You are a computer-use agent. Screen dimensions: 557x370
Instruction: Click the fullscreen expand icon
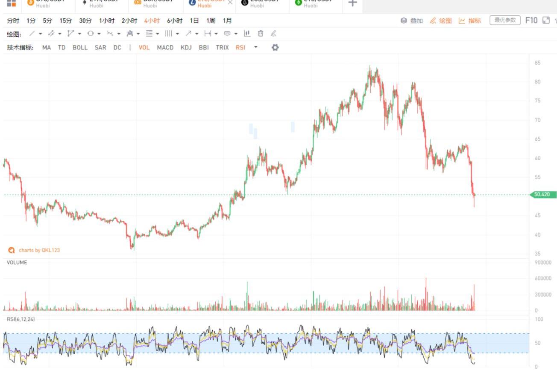point(545,20)
